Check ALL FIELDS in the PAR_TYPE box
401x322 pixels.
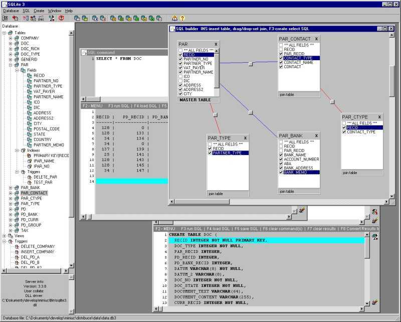click(x=210, y=144)
